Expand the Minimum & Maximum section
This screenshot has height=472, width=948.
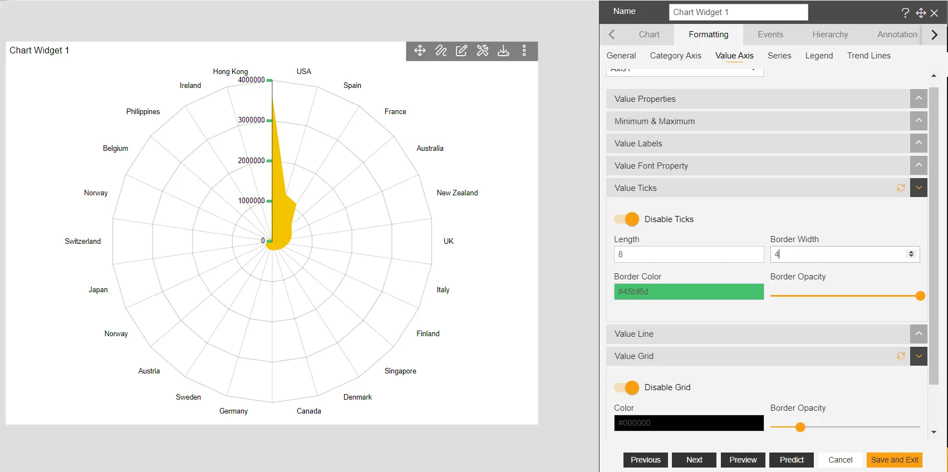click(x=919, y=121)
